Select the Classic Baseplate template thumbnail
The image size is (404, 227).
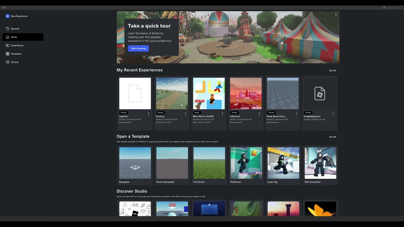click(x=172, y=163)
